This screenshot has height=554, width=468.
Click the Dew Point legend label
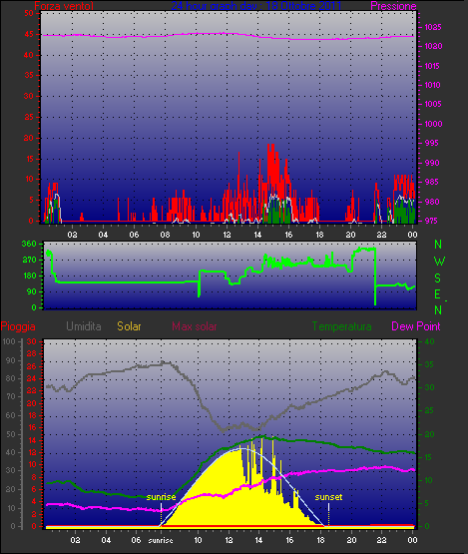coord(416,326)
